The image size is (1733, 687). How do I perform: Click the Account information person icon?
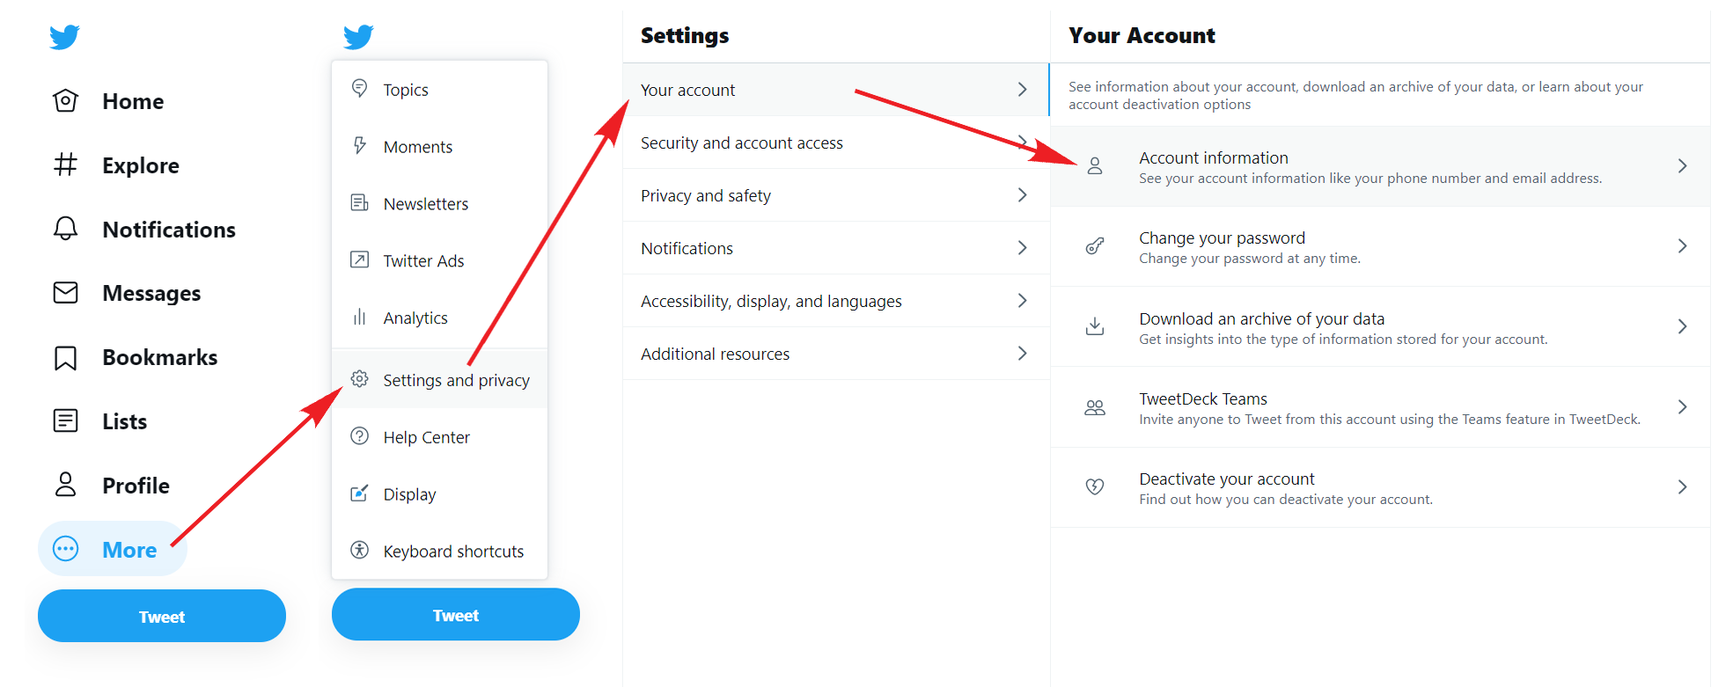[1095, 165]
